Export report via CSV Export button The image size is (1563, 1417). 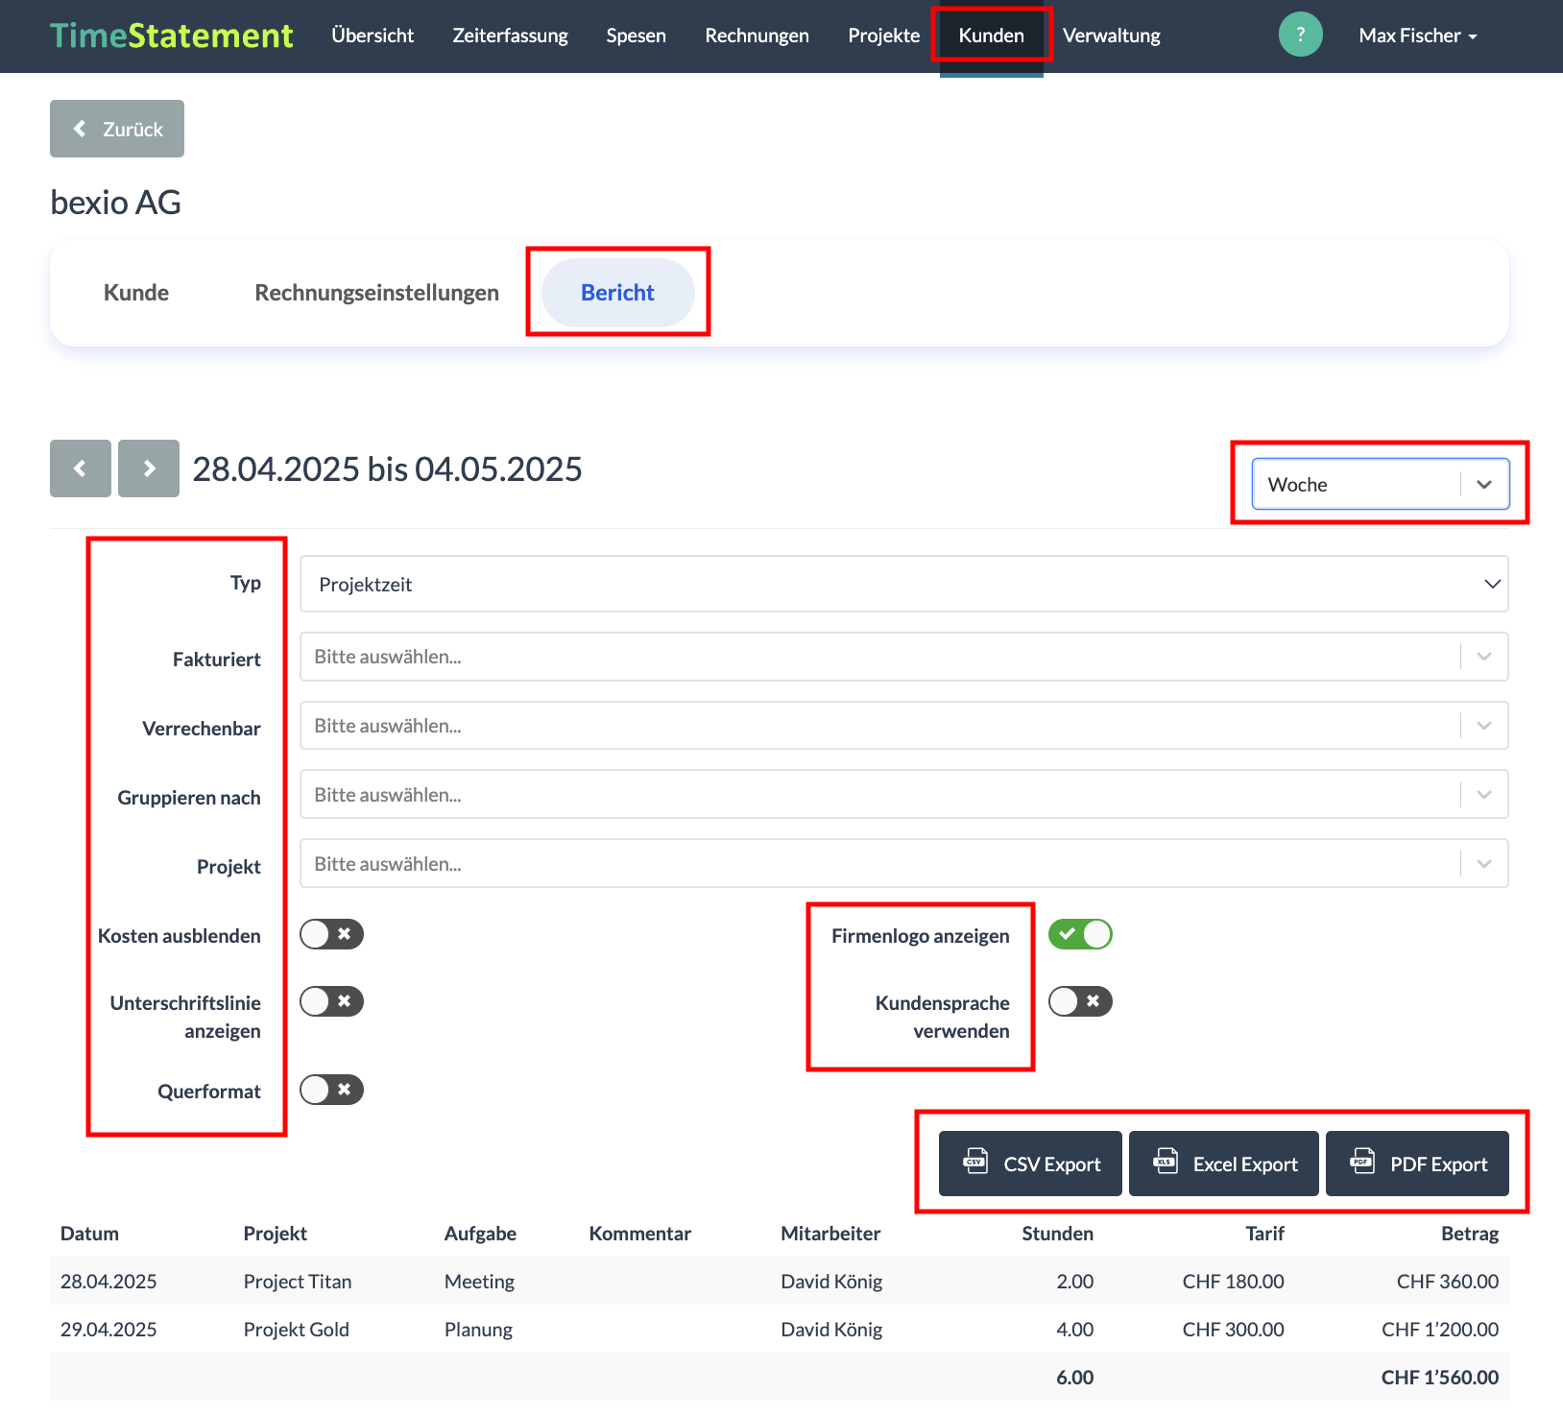1030,1164
